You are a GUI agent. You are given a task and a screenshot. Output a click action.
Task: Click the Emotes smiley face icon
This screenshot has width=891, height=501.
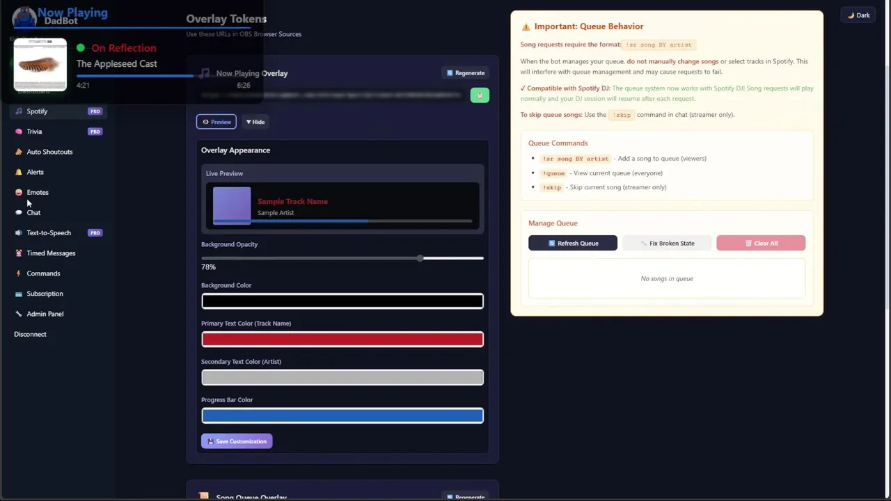coord(19,192)
